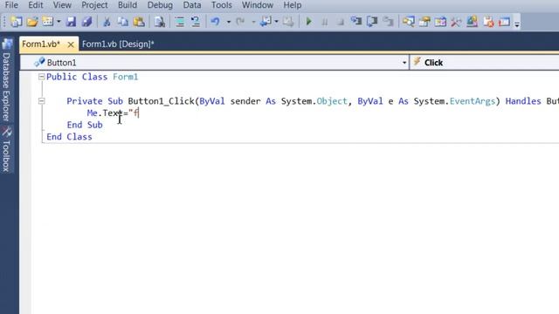Click the Step Into icon

(x=355, y=22)
